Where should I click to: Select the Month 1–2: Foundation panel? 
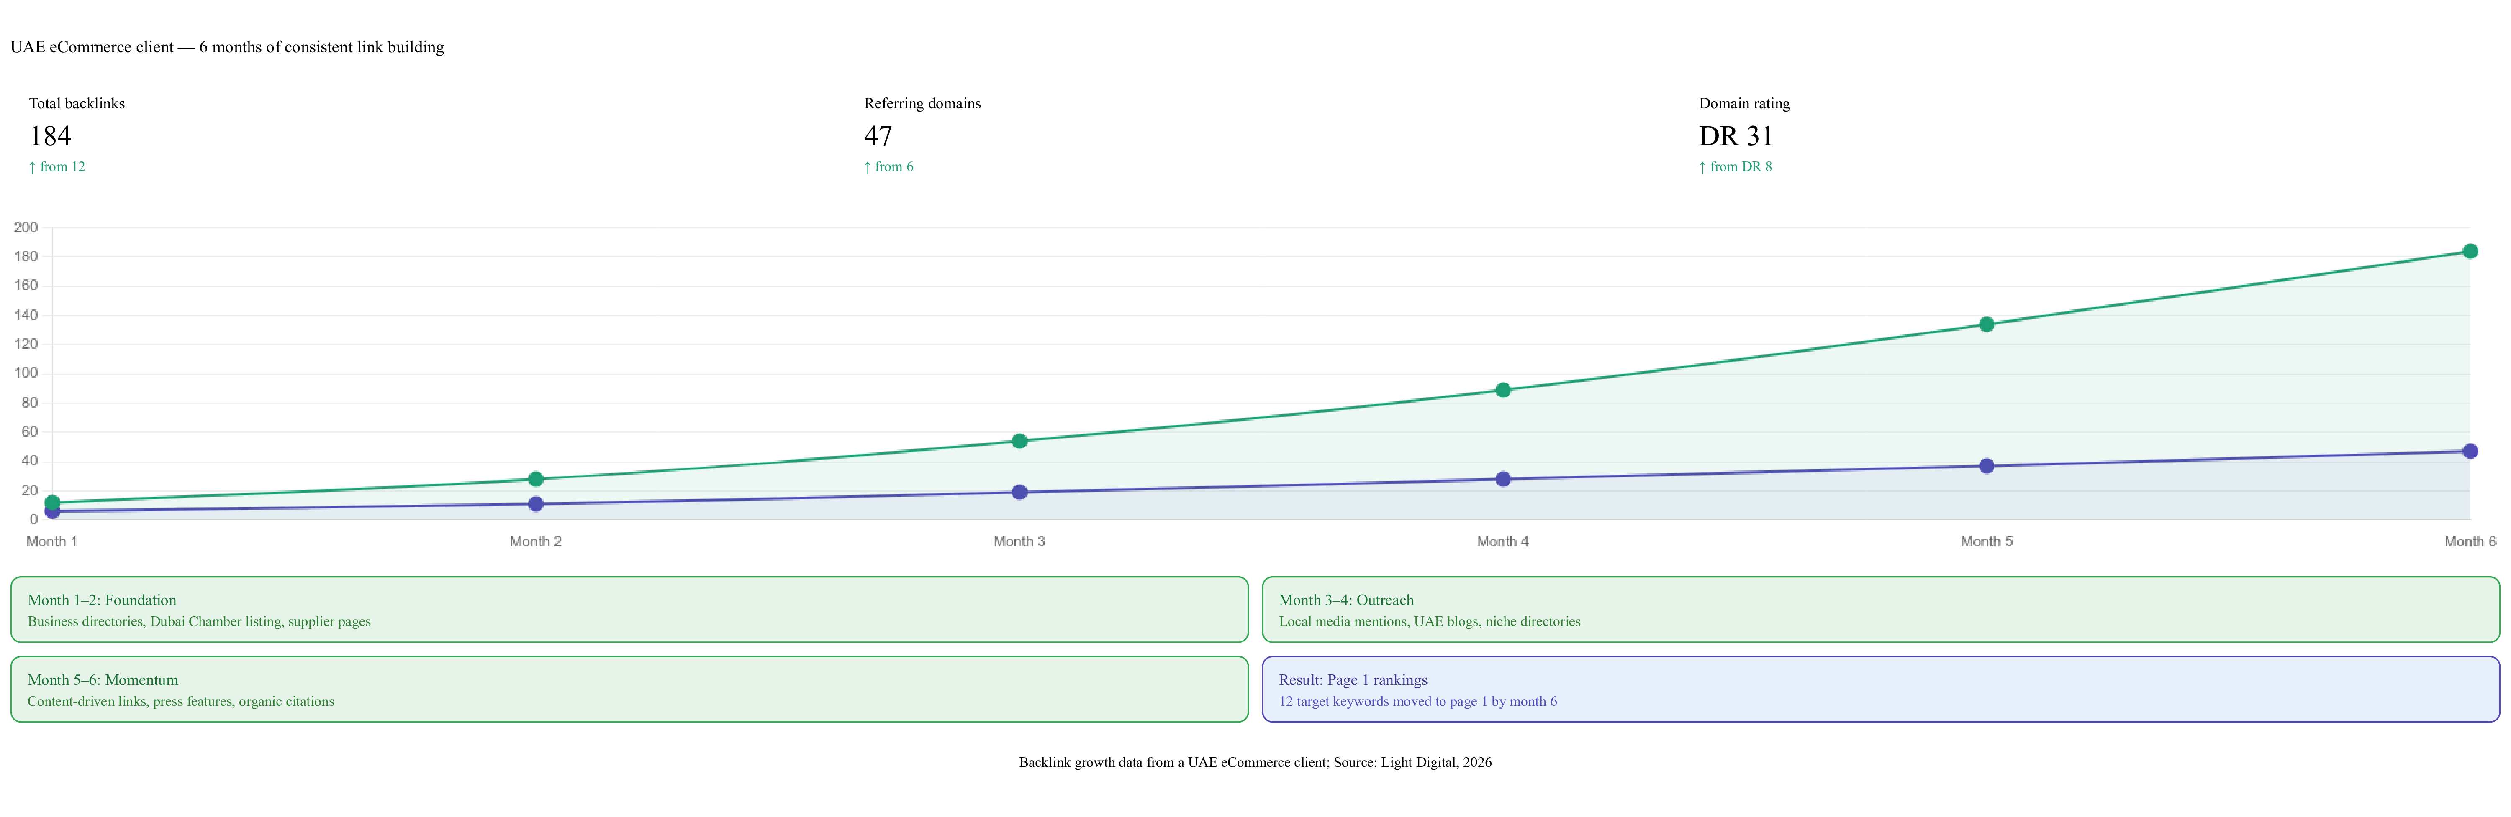629,610
